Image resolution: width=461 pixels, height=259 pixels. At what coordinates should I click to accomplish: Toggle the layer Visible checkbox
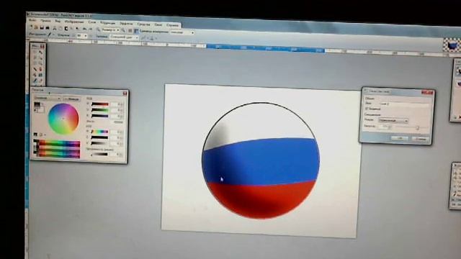coord(366,109)
